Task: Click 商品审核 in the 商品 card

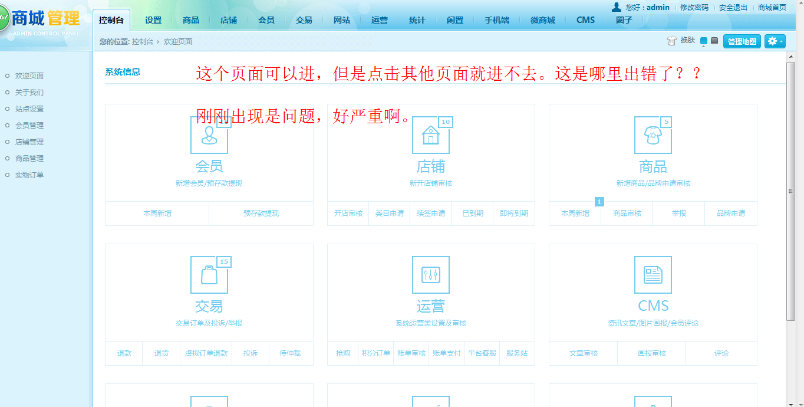Action: point(627,214)
